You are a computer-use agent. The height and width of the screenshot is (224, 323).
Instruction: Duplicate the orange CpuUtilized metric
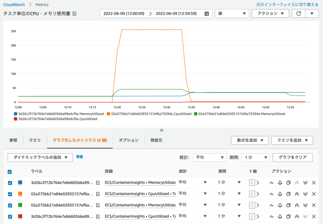[288, 194]
